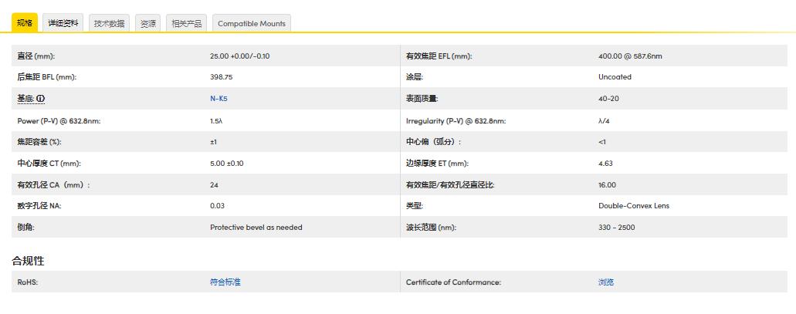
Task: Open the N-K5 substrate link
Action: click(x=218, y=99)
